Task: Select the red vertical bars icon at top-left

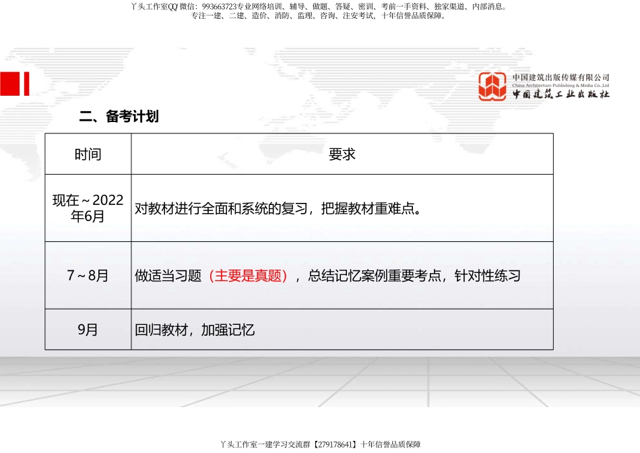Action: click(15, 82)
